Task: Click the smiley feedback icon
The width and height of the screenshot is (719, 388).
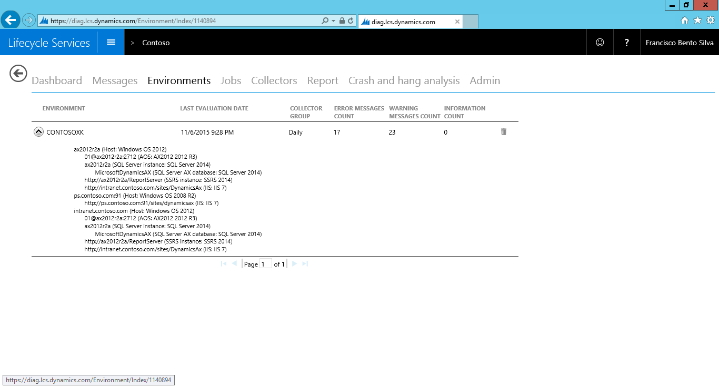Action: 600,43
